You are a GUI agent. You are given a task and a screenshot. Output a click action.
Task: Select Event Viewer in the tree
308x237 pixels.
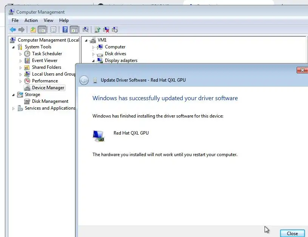click(x=45, y=60)
